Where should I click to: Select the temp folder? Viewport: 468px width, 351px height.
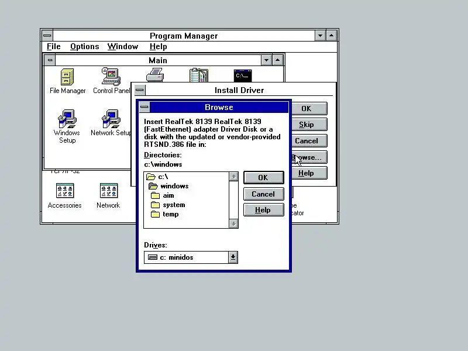coord(165,214)
